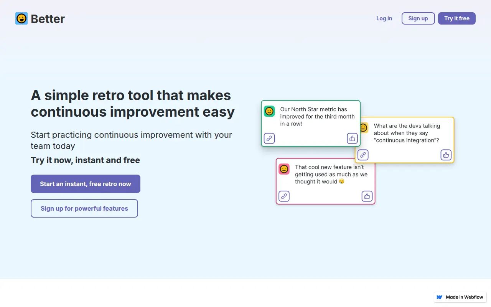The image size is (491, 307).
Task: Like the North Star metric card
Action: tap(353, 139)
